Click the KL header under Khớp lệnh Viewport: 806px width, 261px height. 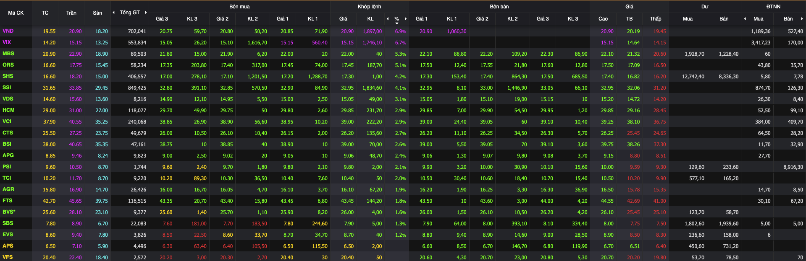pyautogui.click(x=370, y=19)
